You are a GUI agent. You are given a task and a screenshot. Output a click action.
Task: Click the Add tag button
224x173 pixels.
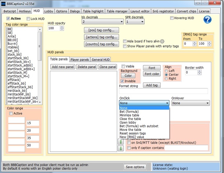click(152, 85)
